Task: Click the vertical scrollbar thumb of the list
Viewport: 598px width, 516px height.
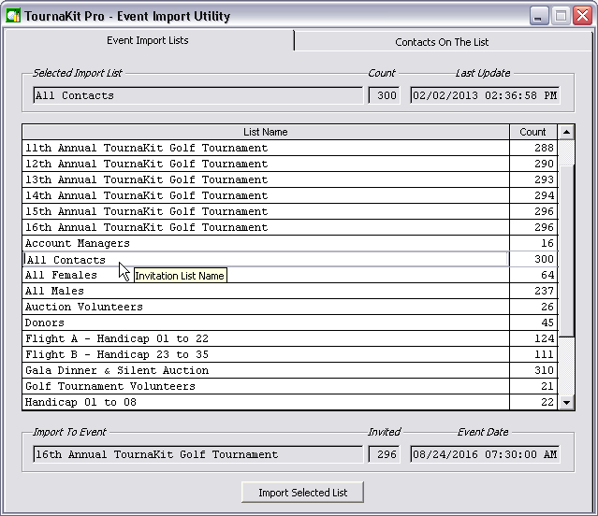Action: coord(566,251)
